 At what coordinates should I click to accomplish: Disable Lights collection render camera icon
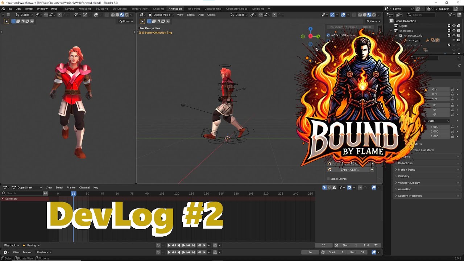(x=459, y=26)
